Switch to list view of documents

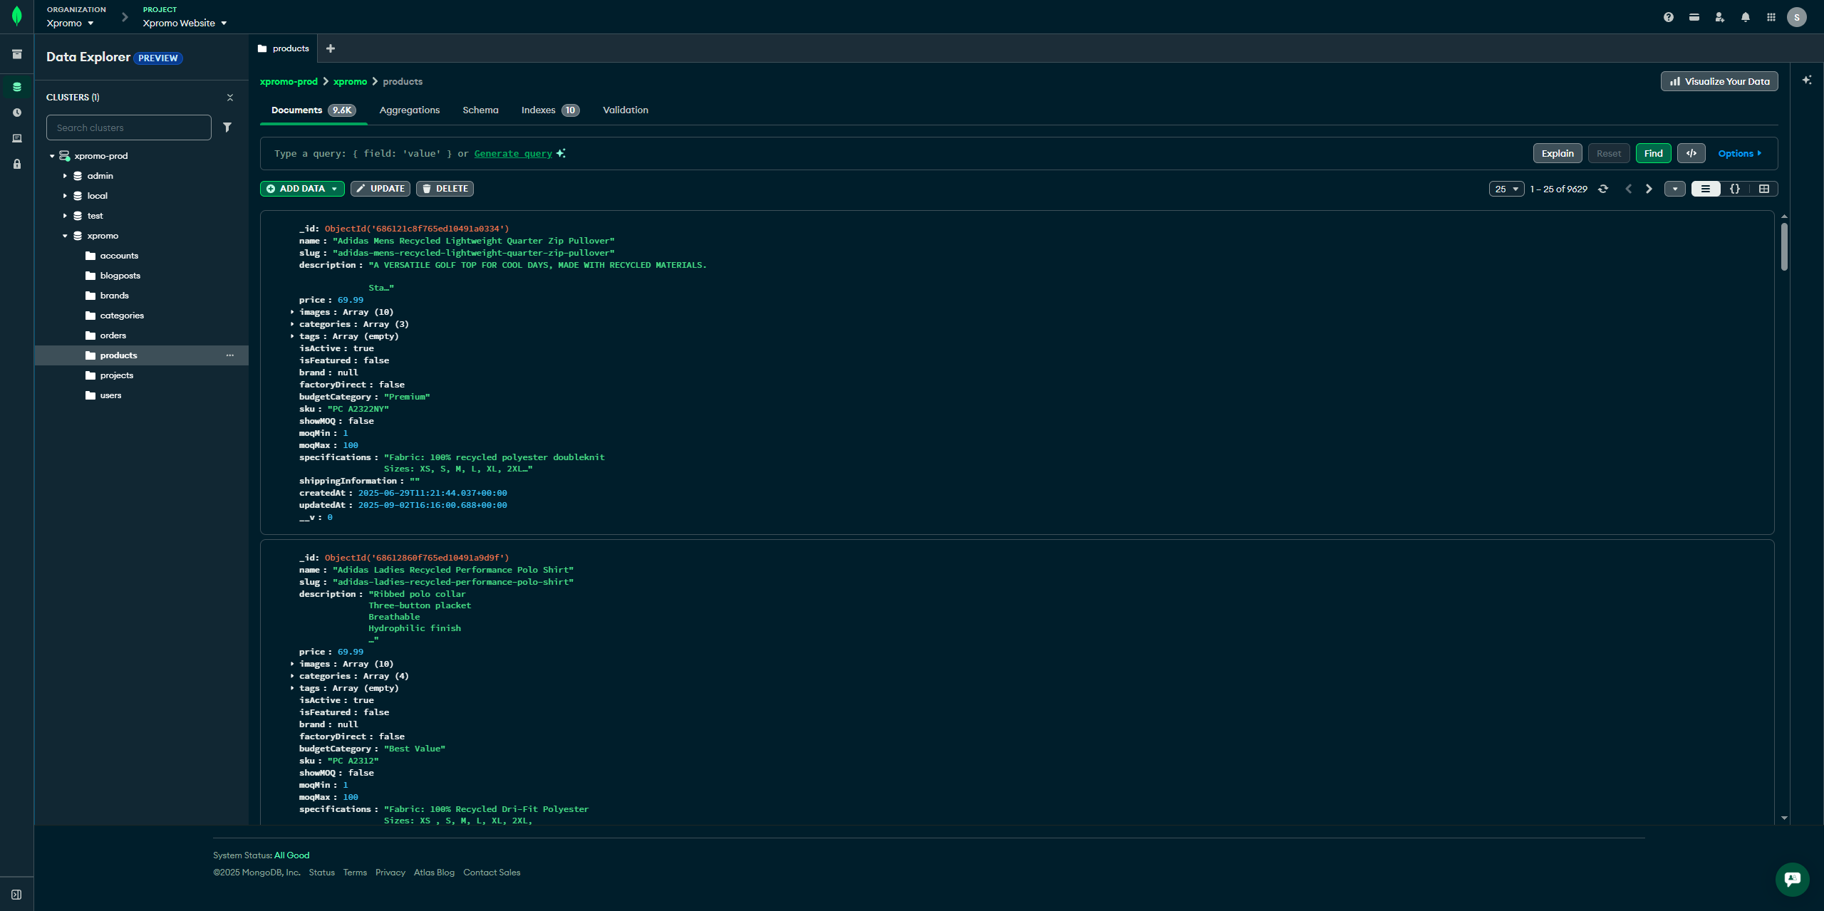point(1706,189)
